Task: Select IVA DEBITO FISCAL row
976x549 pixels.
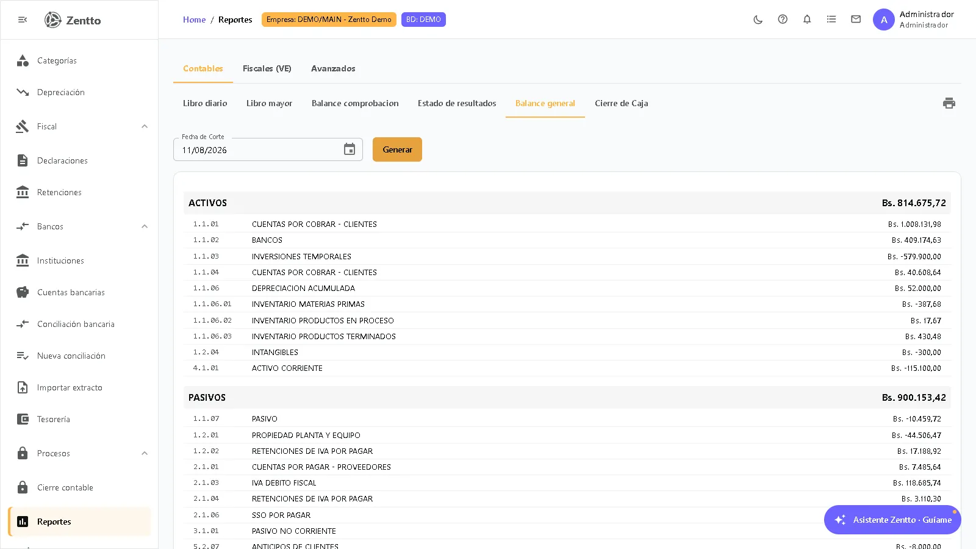Action: (567, 483)
